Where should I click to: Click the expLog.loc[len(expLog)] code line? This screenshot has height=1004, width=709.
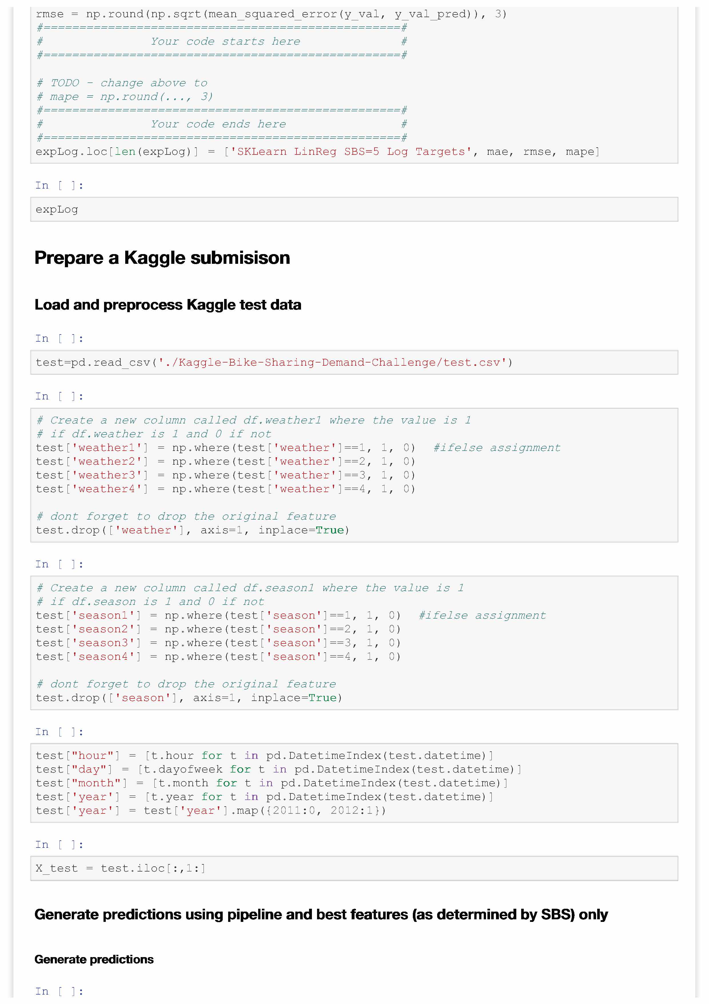(x=318, y=152)
